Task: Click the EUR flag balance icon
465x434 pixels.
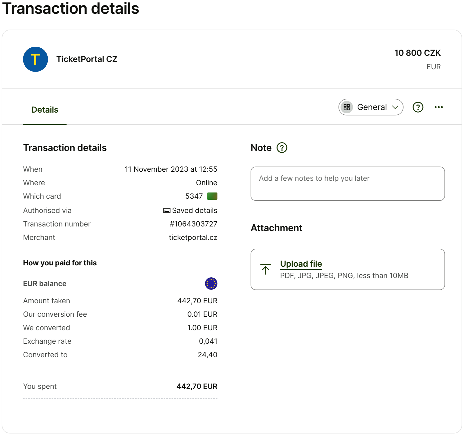Action: tap(211, 284)
